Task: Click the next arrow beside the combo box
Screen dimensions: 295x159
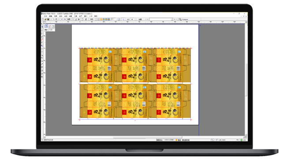Action: (x=175, y=19)
